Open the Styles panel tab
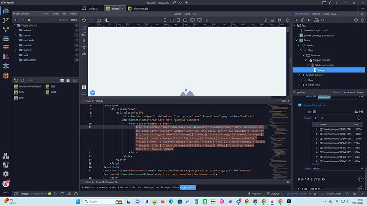Image resolution: width=367 pixels, height=206 pixels. click(x=326, y=14)
